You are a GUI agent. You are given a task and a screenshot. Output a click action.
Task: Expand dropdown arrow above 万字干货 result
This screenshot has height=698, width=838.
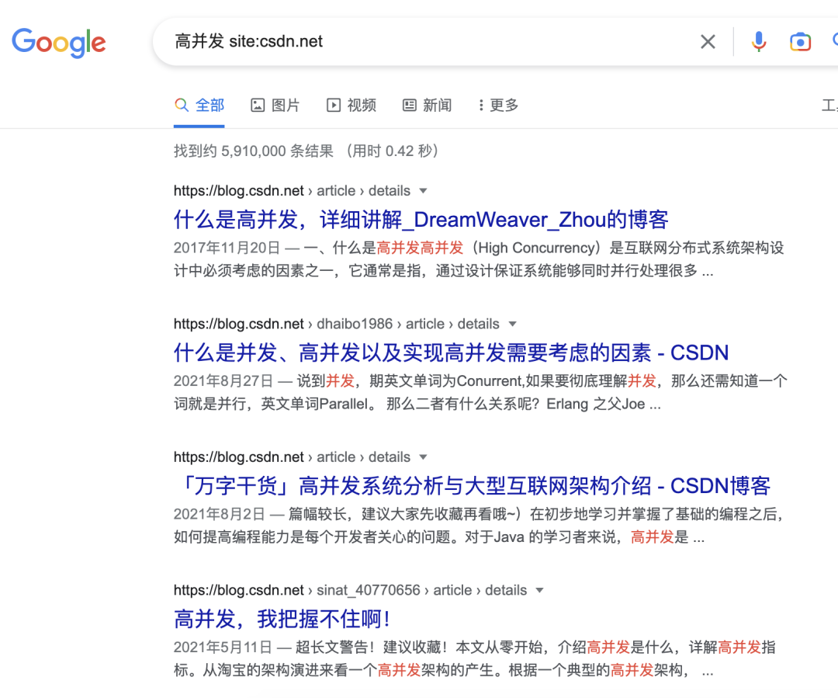[424, 457]
